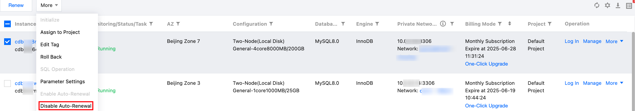Click the Renew button
This screenshot has height=111, width=635.
pos(16,5)
